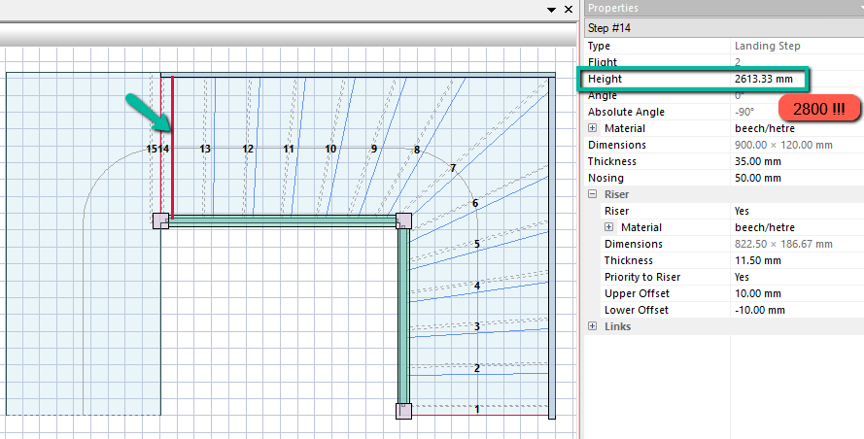Open the panel options dropdown arrow

551,10
